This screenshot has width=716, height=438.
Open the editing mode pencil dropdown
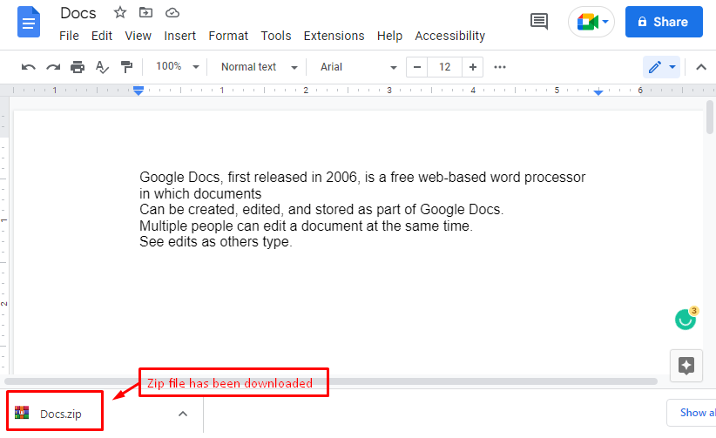(661, 67)
